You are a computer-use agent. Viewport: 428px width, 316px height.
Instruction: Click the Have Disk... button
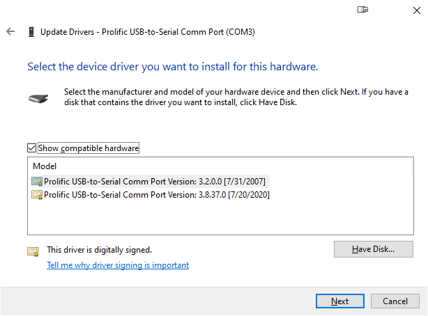click(x=374, y=249)
